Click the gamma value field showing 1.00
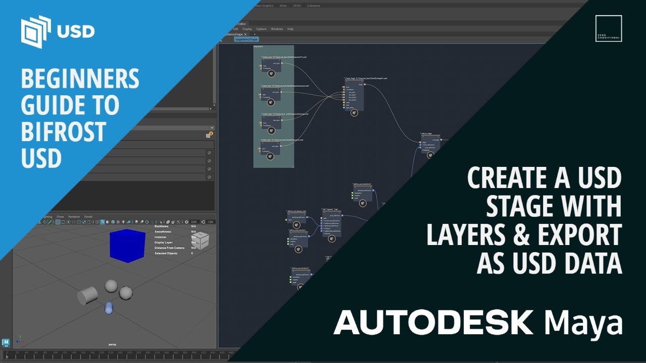646x363 pixels. pos(210,222)
